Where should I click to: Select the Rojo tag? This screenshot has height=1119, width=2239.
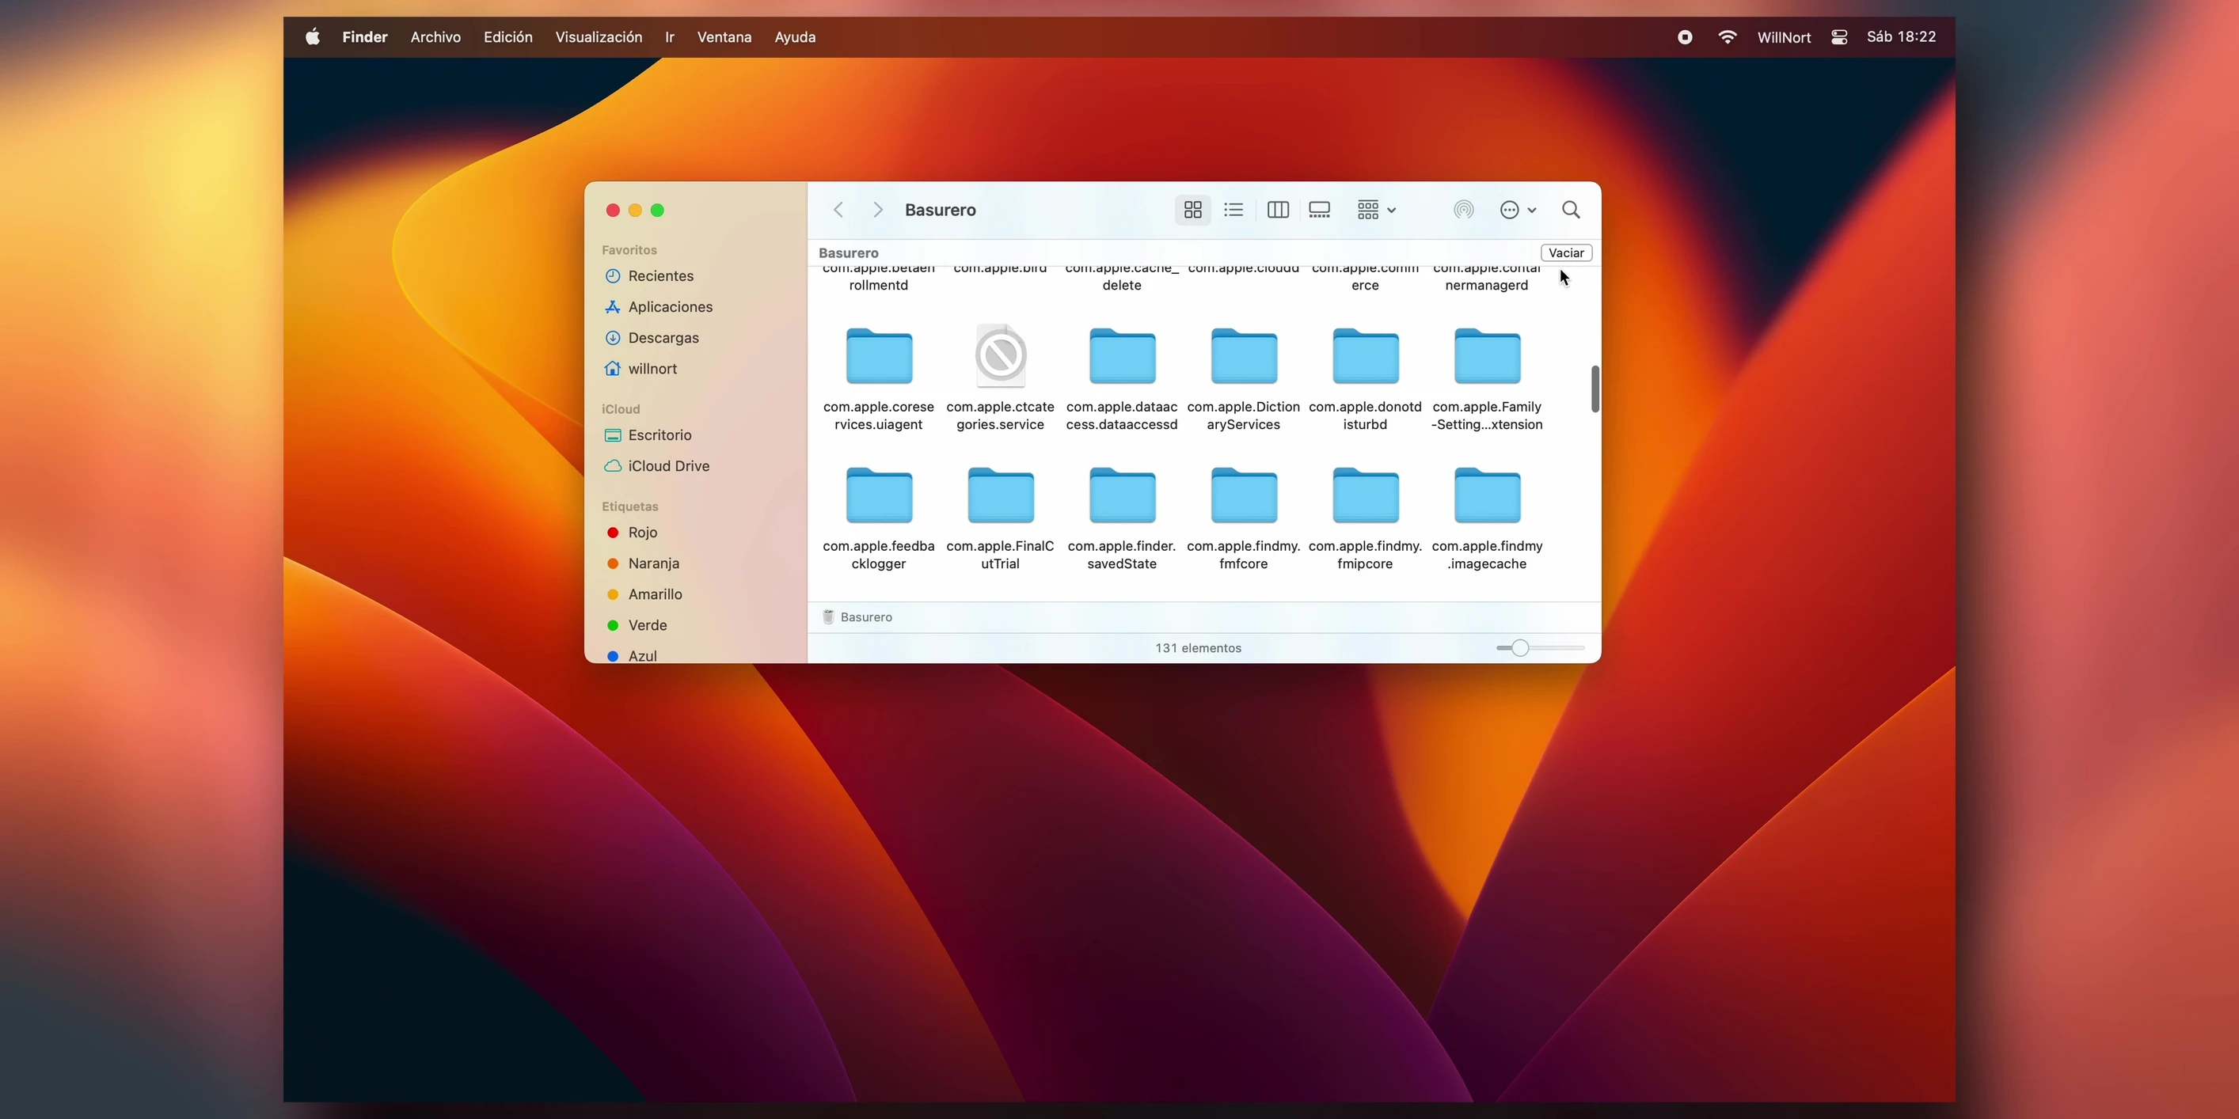coord(642,533)
